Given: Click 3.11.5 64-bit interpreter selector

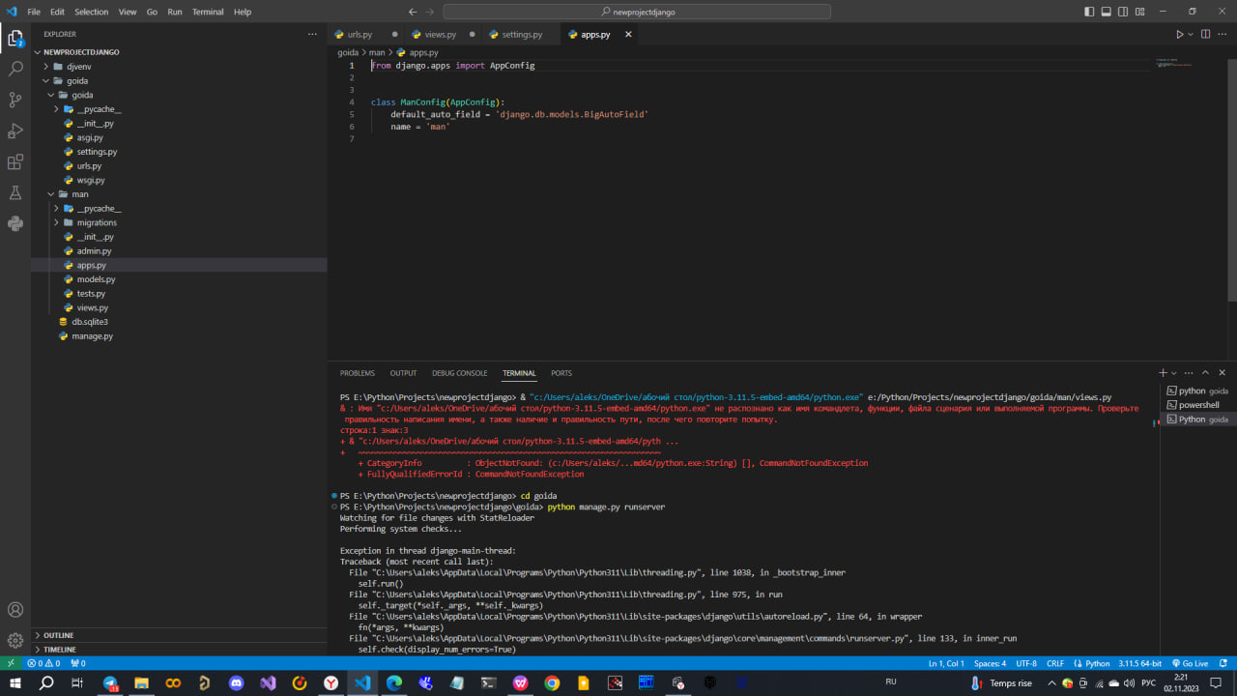Looking at the screenshot, I should [x=1140, y=664].
